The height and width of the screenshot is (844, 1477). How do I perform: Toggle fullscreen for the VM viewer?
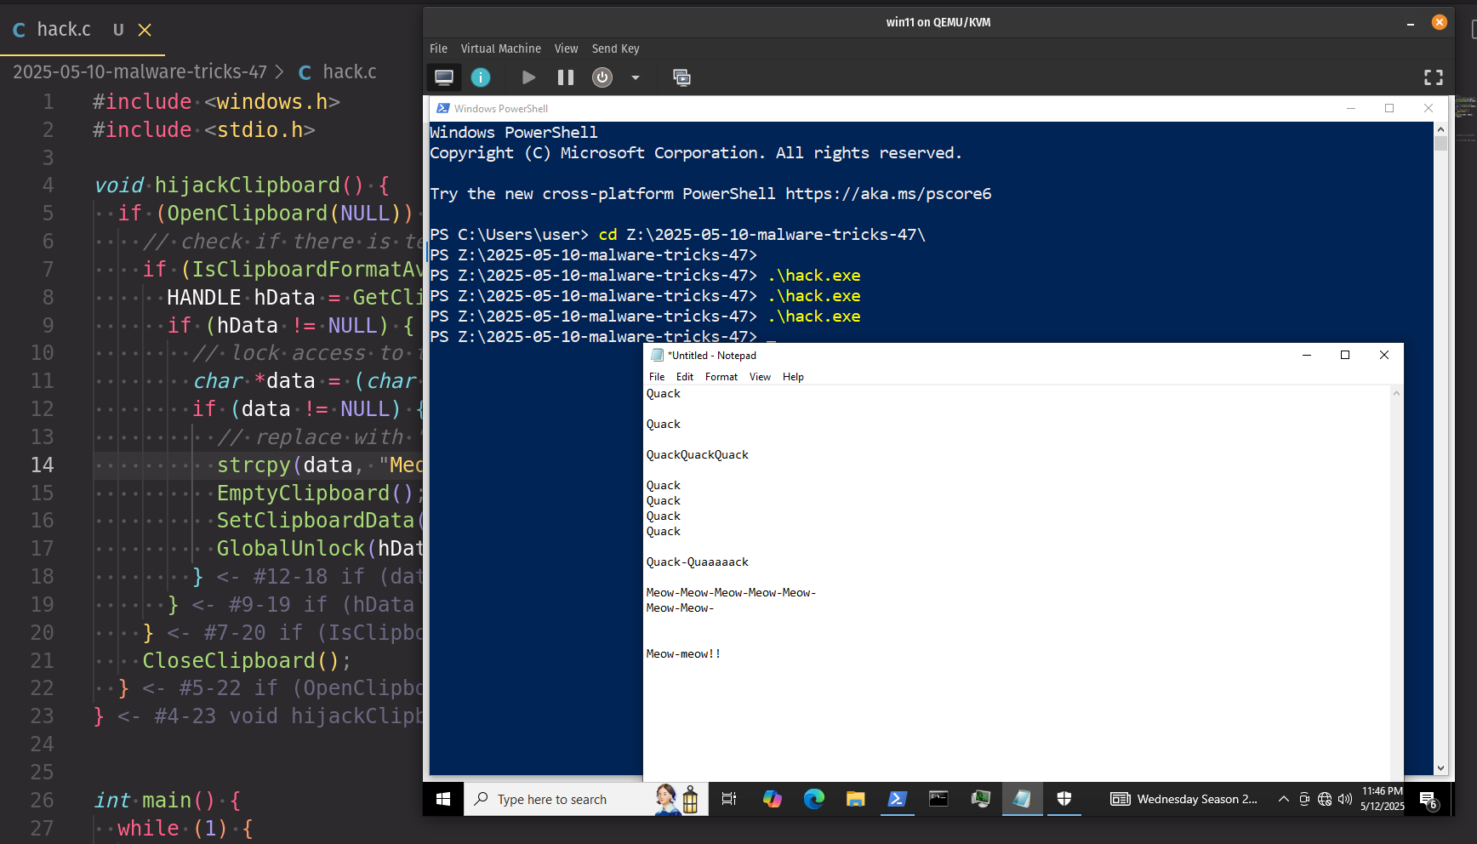coord(1434,77)
